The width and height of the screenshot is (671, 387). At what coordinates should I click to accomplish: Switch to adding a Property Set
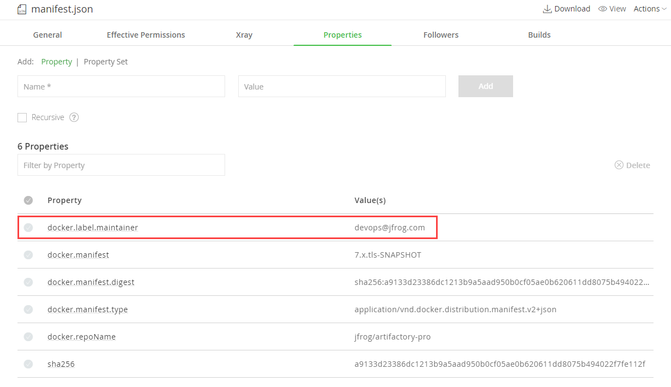click(105, 62)
